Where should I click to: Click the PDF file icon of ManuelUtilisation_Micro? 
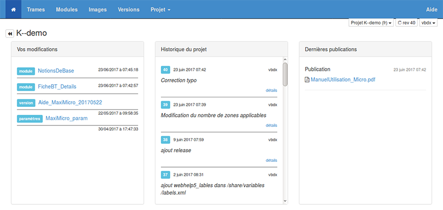pyautogui.click(x=307, y=80)
